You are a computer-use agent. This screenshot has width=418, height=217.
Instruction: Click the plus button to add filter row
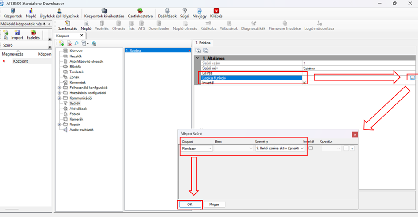352,149
